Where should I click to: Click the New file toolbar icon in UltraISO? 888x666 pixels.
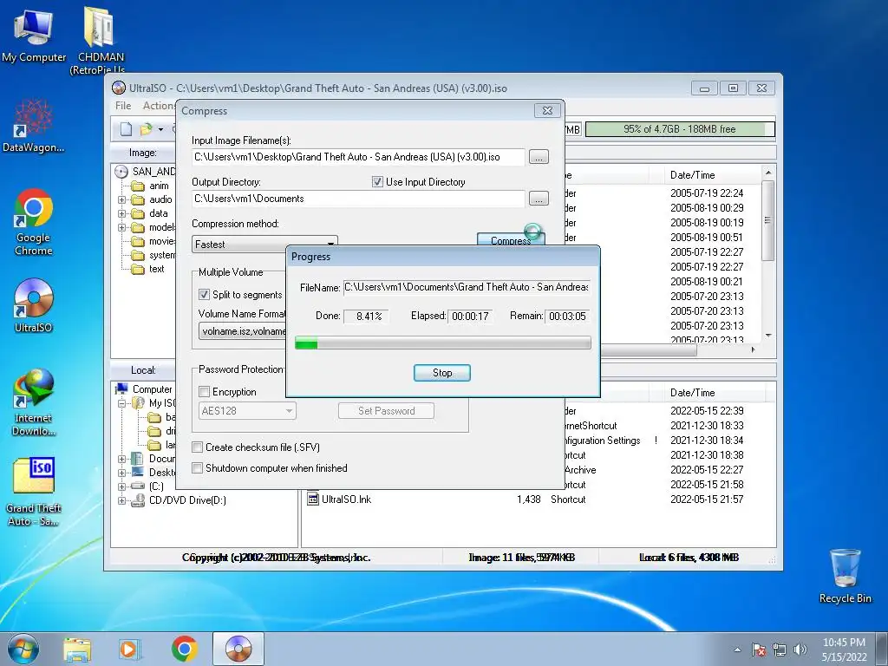coord(126,130)
